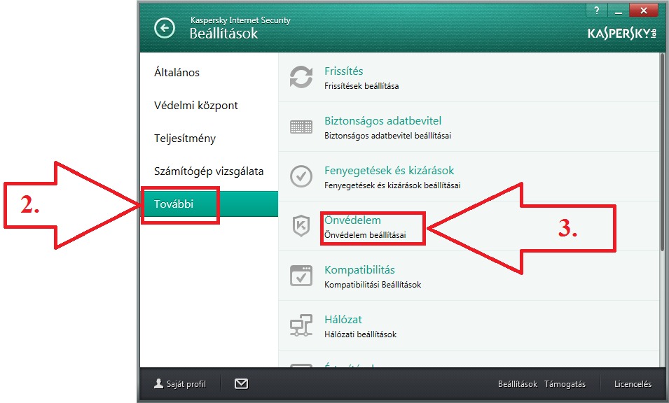Viewport: 669px width, 403px height.
Task: Open the help question mark button
Action: click(x=596, y=10)
